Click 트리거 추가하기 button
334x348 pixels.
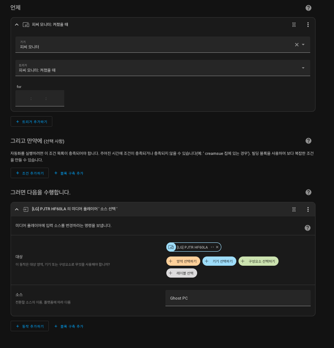coord(32,121)
